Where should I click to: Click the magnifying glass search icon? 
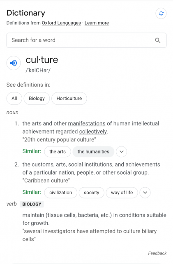click(157, 40)
